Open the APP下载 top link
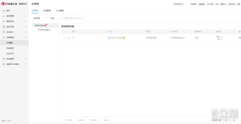This screenshot has width=241, height=124. [x=210, y=4]
